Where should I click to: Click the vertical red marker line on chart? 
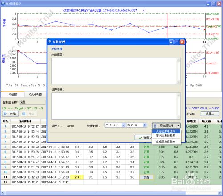[167, 25]
